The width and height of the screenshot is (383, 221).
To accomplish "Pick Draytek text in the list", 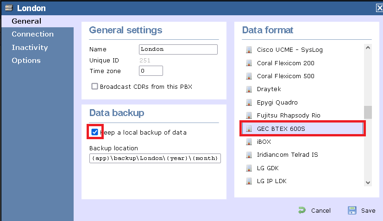I will 269,89.
